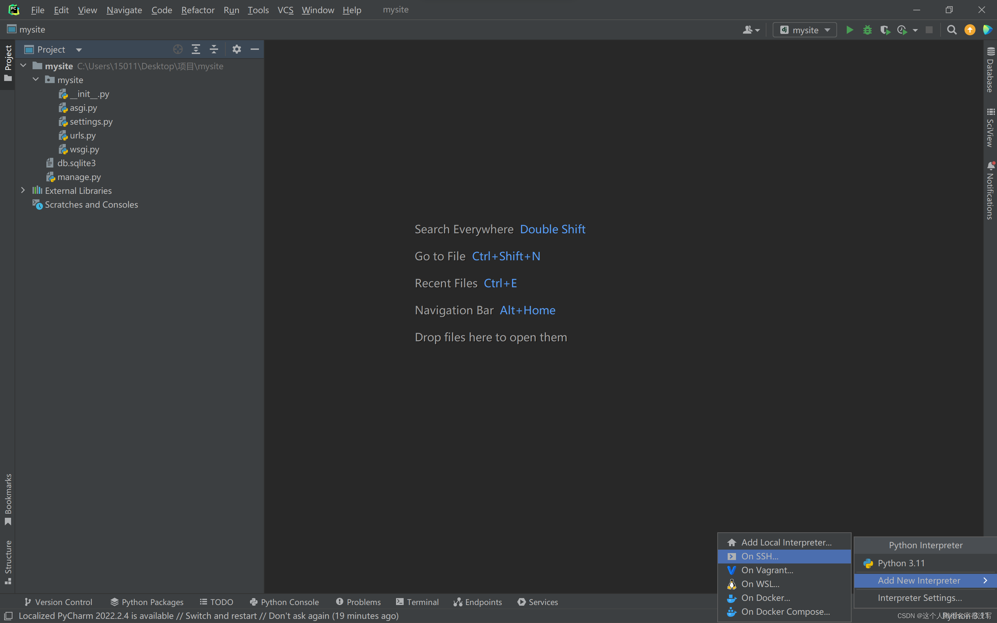Screen dimensions: 997x623
Task: Select manage.py in the project tree
Action: tap(73, 177)
